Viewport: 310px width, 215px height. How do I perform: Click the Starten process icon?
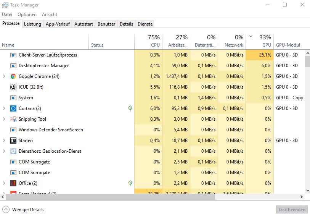(13, 141)
